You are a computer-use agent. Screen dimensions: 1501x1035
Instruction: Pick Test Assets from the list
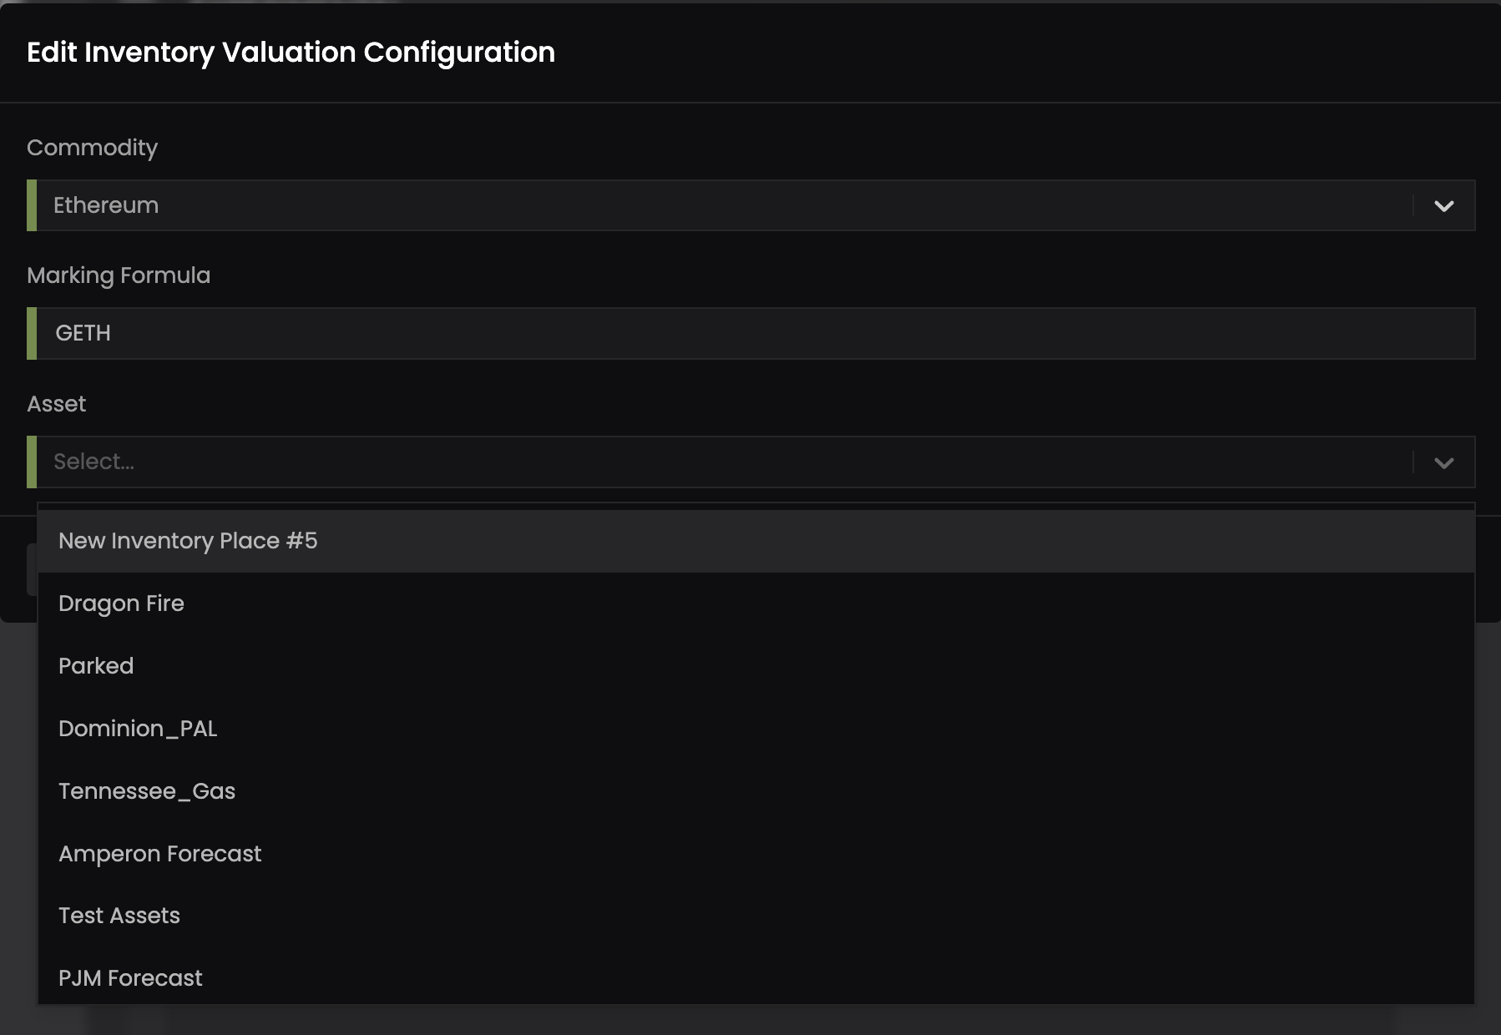(x=119, y=916)
